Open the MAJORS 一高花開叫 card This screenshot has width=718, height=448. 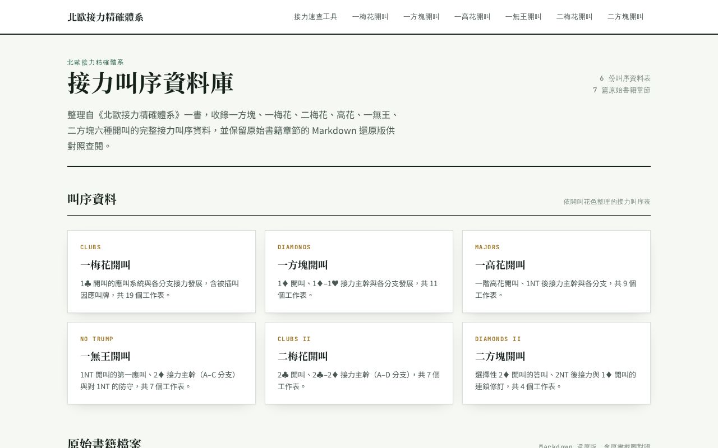click(556, 272)
